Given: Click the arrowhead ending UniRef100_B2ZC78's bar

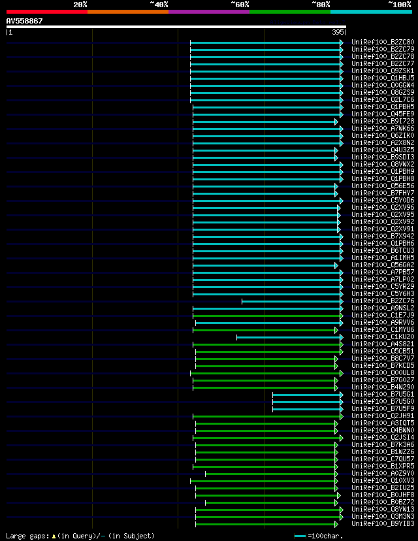Looking at the screenshot, I should pyautogui.click(x=342, y=57).
